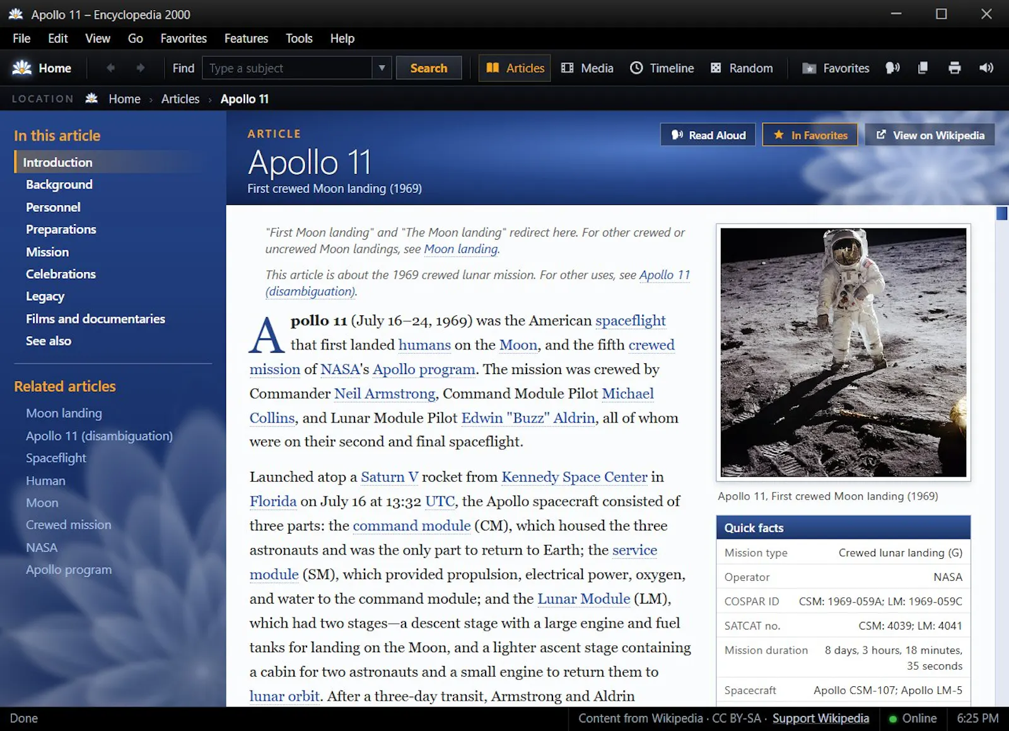Open Favorites folder in toolbar

(836, 68)
